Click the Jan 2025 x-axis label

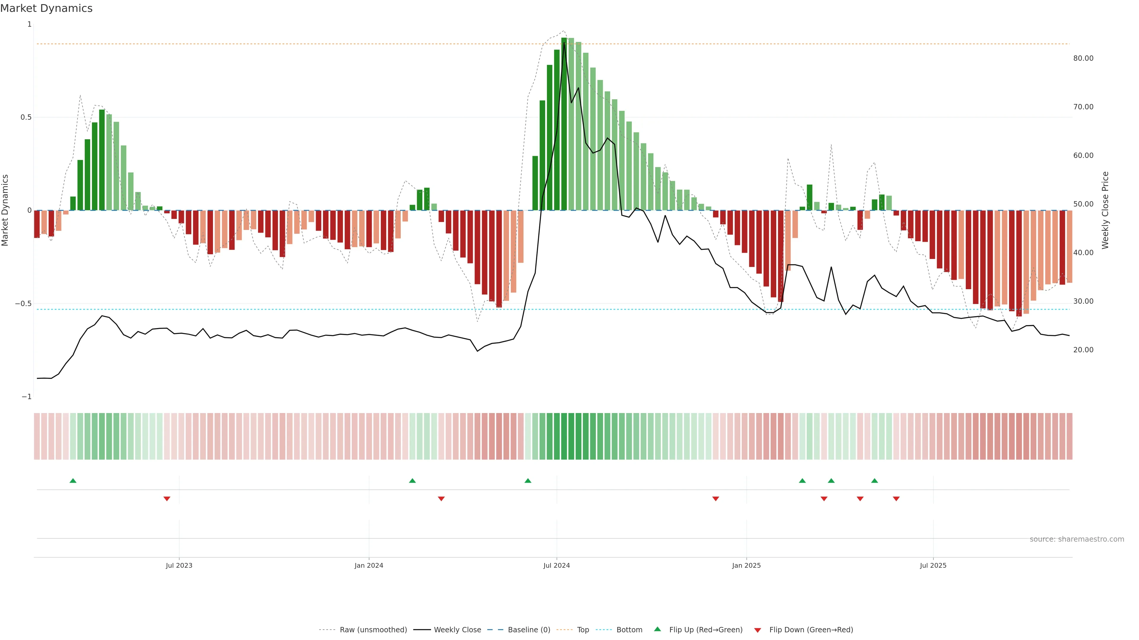[x=746, y=565]
